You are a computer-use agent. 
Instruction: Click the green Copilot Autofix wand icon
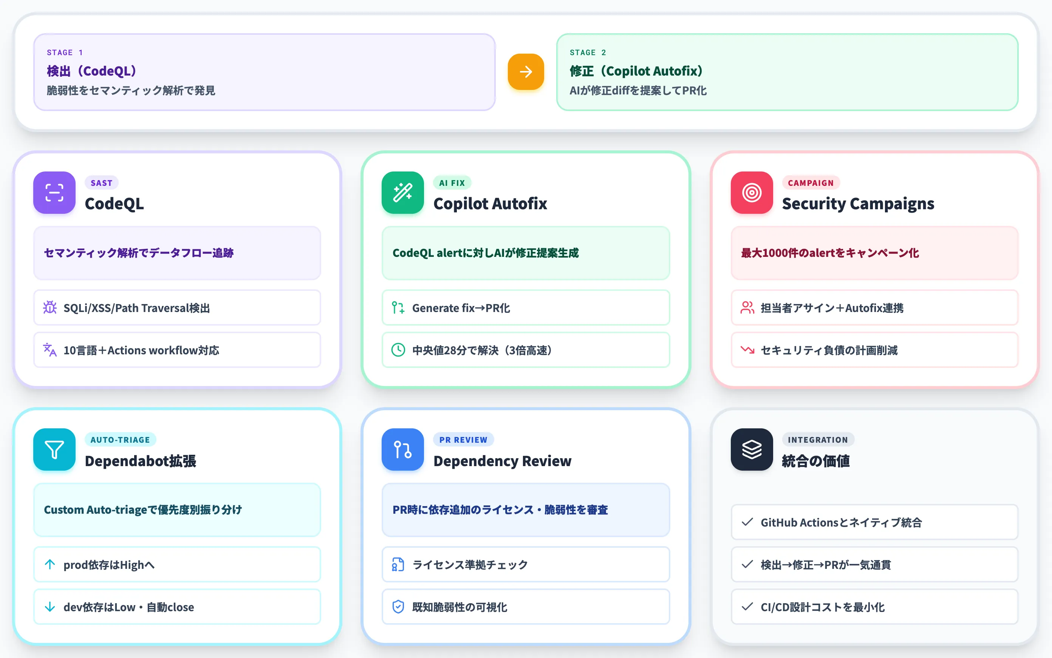pos(402,193)
